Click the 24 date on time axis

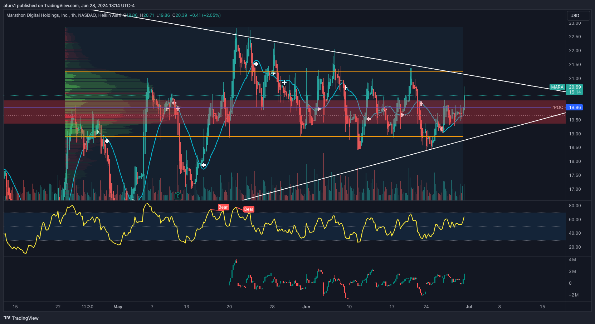tap(426, 307)
